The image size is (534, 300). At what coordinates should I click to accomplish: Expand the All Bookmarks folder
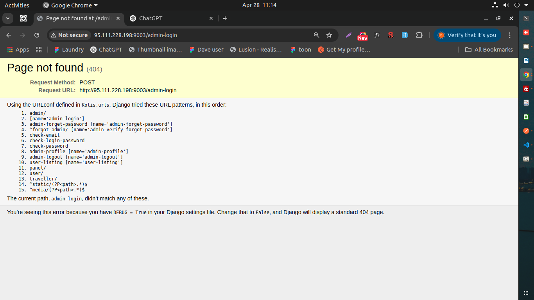tap(489, 50)
